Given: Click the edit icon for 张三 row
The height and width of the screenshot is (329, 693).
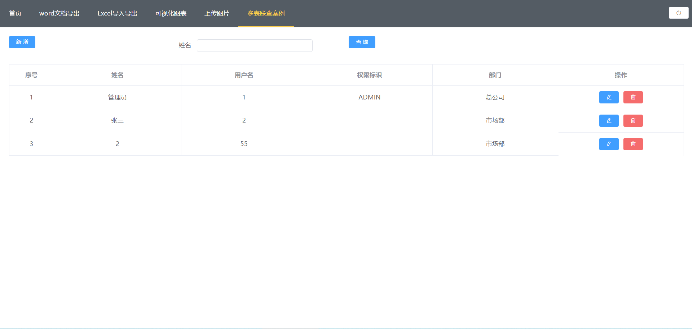Looking at the screenshot, I should click(x=609, y=120).
